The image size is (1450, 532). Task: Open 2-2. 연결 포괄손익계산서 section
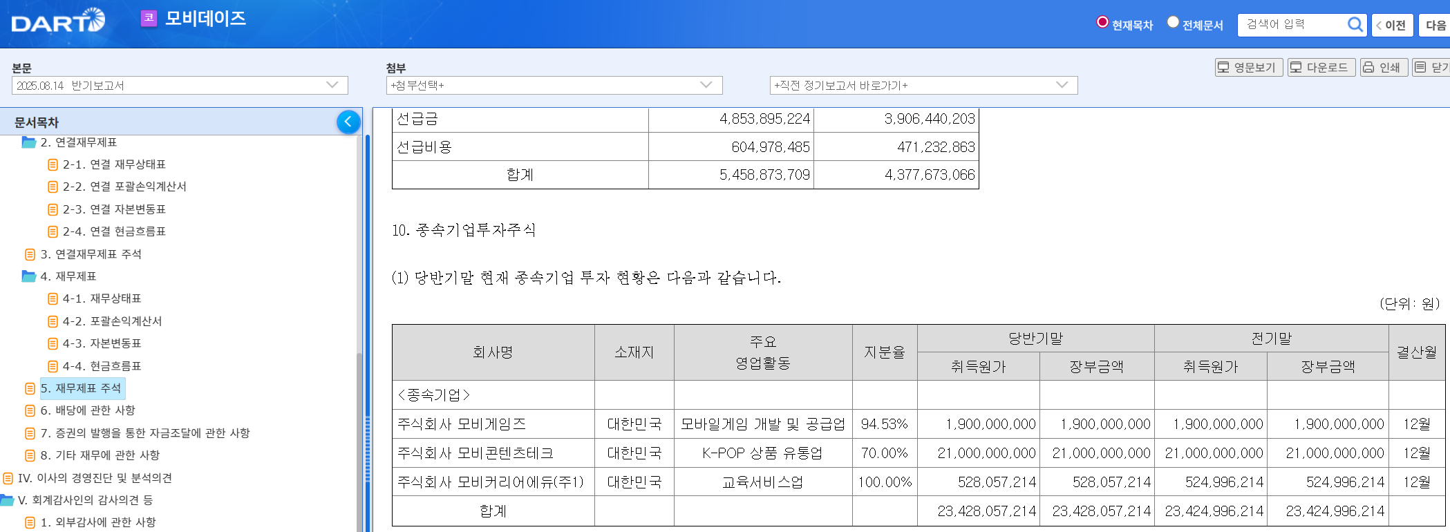(124, 187)
